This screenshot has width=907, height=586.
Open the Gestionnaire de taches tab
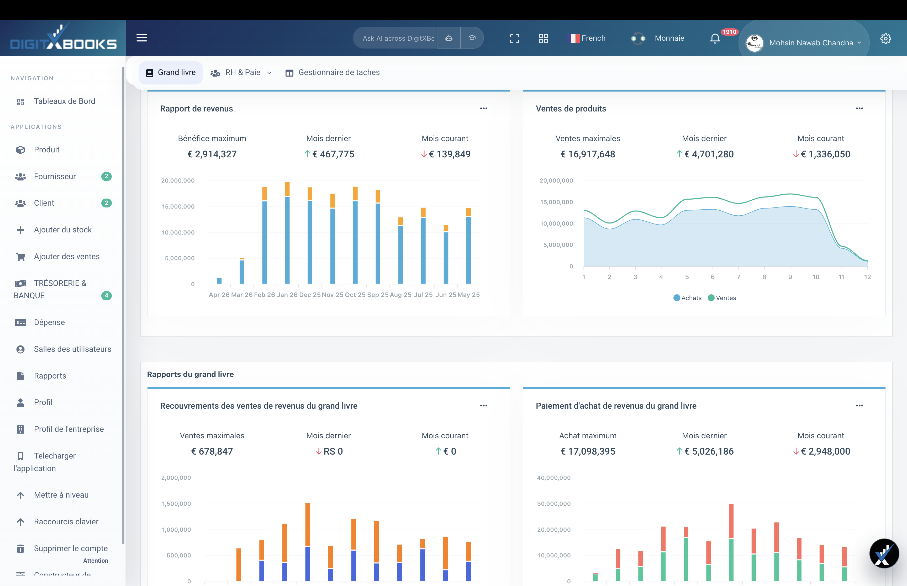(332, 73)
